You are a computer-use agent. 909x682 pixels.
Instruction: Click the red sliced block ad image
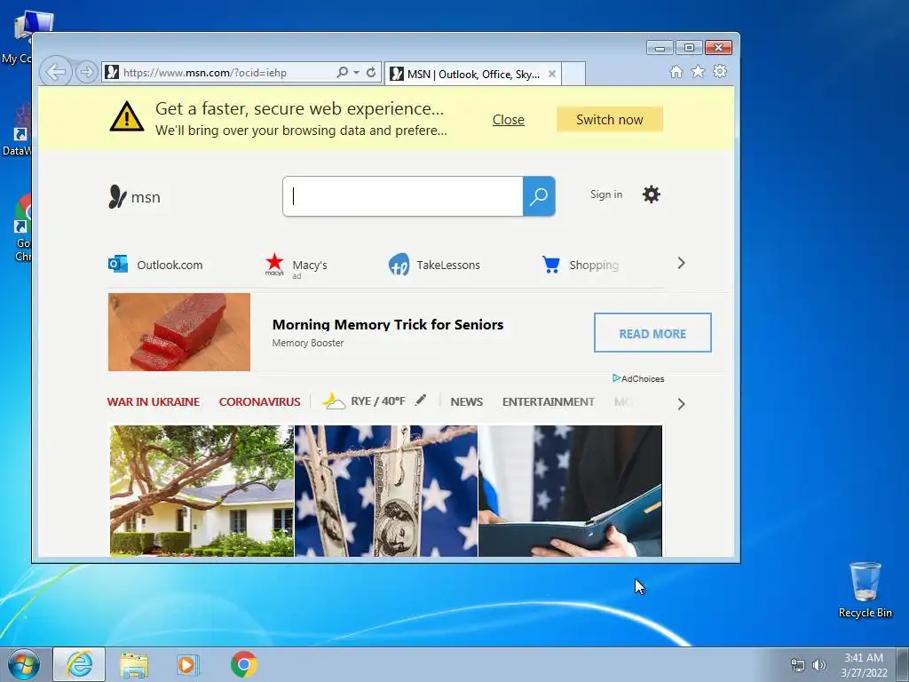[x=179, y=332]
